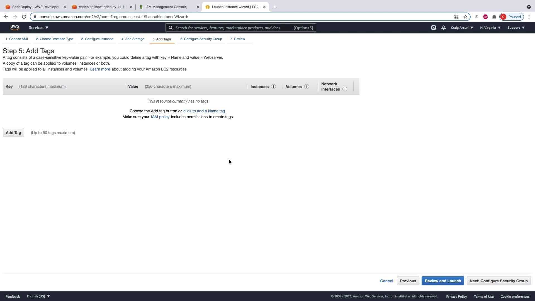
Task: Click the Instances info icon
Action: [273, 87]
